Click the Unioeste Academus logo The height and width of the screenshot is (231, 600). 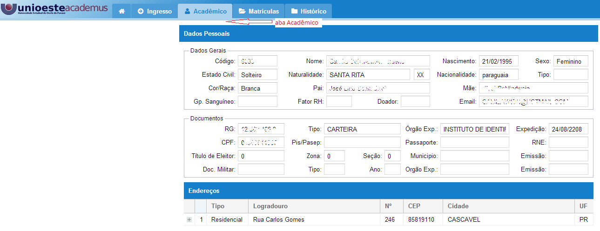coord(55,9)
